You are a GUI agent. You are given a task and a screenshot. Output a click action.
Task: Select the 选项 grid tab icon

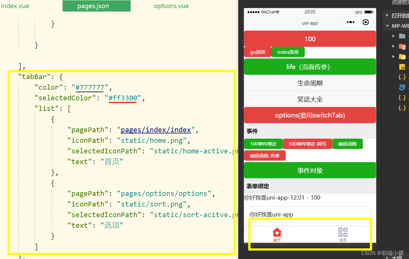343,232
